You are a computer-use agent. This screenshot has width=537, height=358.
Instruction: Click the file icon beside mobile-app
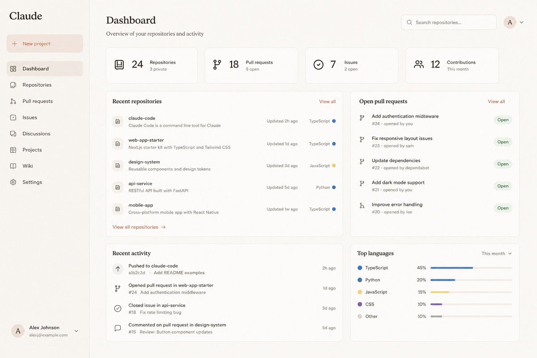118,209
